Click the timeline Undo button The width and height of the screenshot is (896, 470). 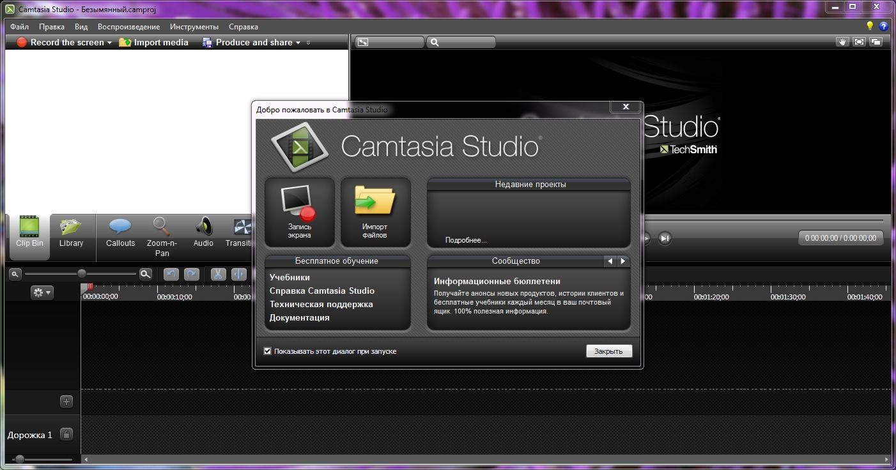point(171,274)
